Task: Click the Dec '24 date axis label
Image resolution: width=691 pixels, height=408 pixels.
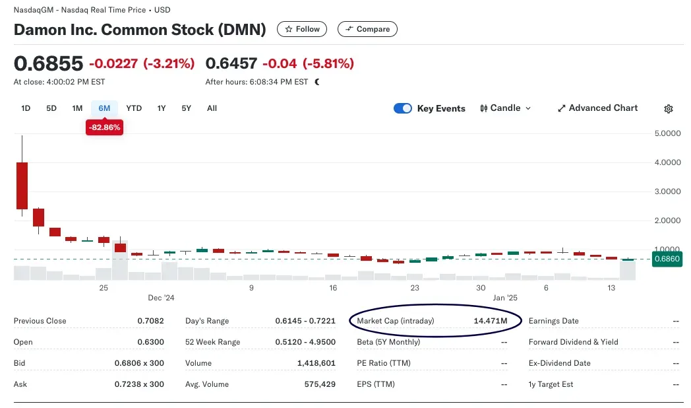Action: (x=162, y=298)
